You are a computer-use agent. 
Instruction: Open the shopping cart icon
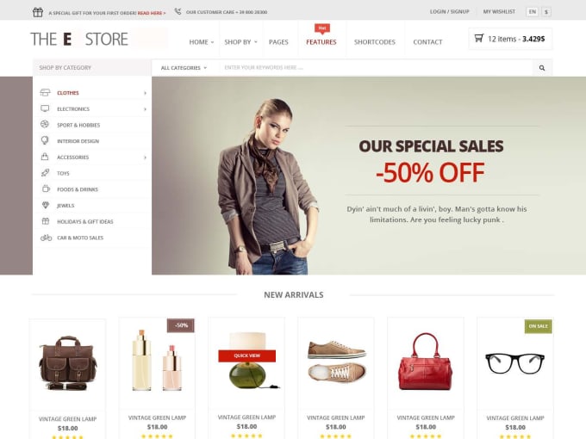[479, 38]
